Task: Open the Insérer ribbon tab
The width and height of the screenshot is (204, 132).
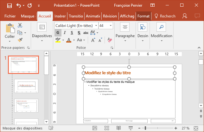Action: pyautogui.click(x=60, y=16)
